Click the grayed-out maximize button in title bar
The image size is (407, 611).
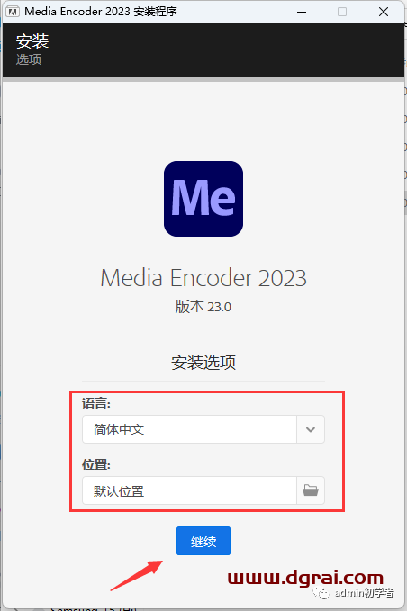[342, 12]
